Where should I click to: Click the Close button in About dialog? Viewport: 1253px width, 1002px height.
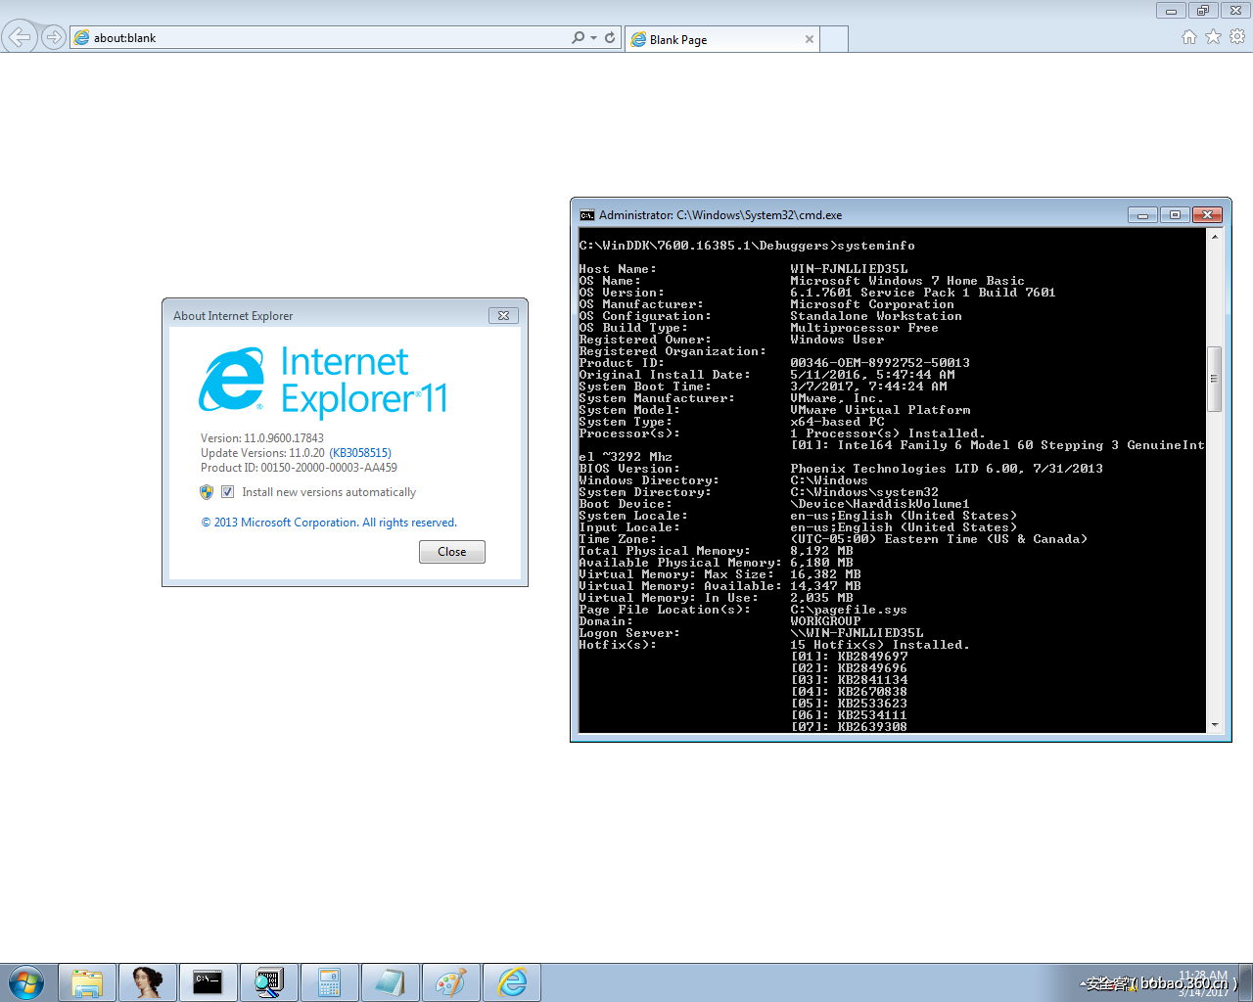pos(452,552)
